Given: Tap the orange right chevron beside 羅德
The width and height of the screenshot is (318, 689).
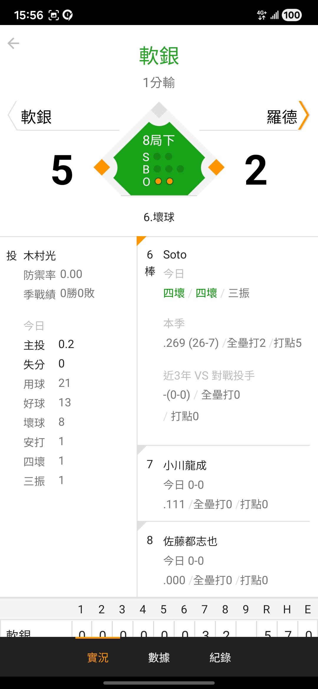Looking at the screenshot, I should click(x=304, y=116).
